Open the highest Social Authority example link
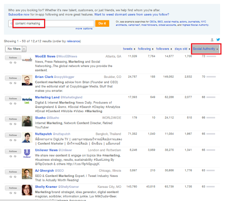This screenshot has width=226, height=201. click(195, 25)
